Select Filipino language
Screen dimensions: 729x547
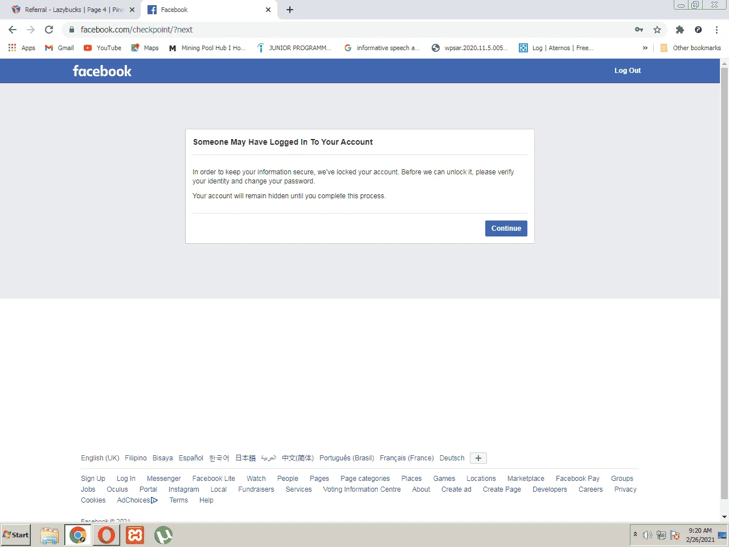[x=136, y=458]
